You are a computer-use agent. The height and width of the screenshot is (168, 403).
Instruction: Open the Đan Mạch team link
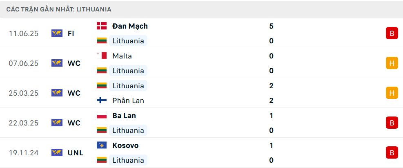(x=130, y=26)
